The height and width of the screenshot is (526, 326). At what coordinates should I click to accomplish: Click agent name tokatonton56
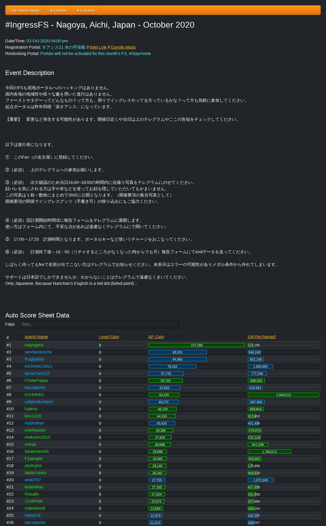point(37,452)
